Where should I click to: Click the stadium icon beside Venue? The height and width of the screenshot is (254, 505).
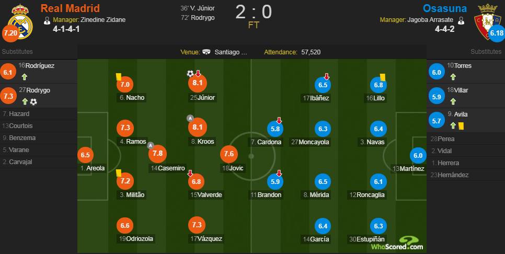point(207,52)
